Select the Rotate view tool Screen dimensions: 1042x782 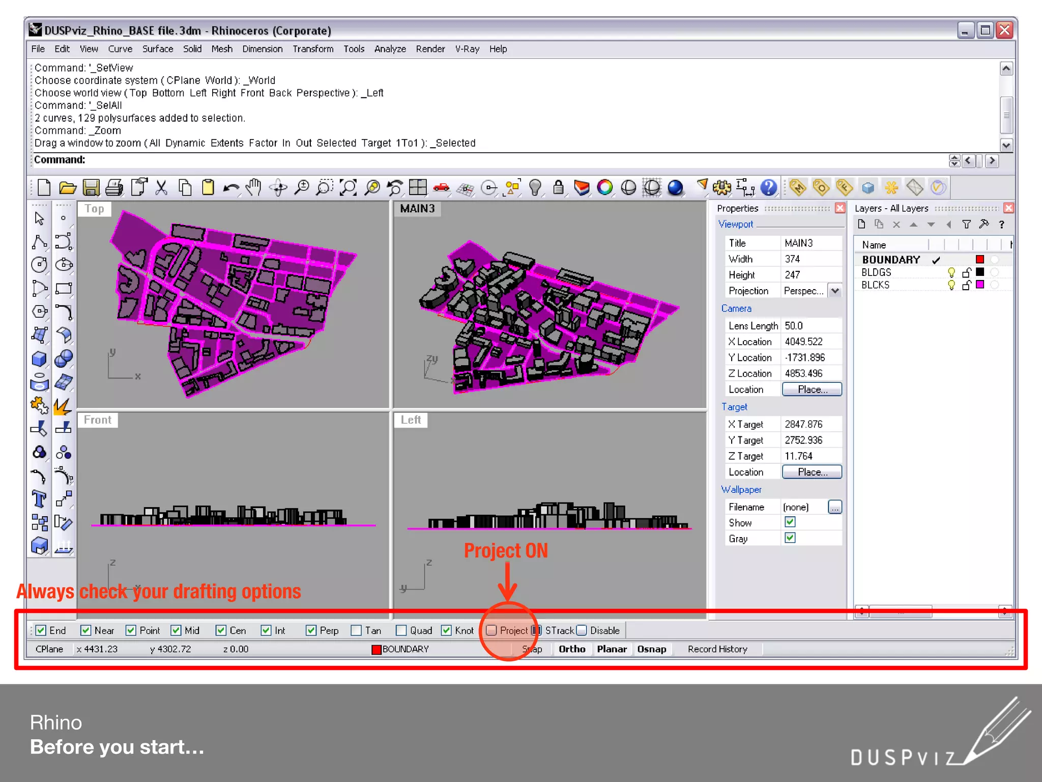pos(278,188)
